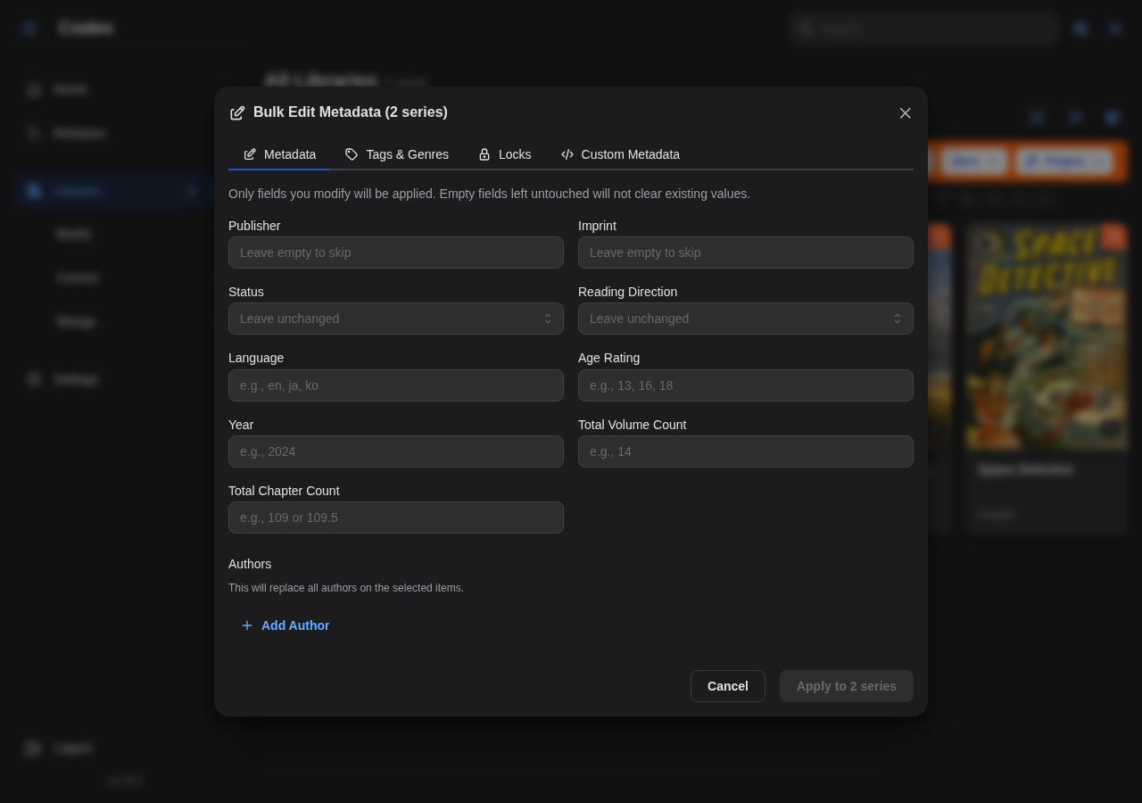1142x803 pixels.
Task: Open the Locks tab
Action: [505, 154]
